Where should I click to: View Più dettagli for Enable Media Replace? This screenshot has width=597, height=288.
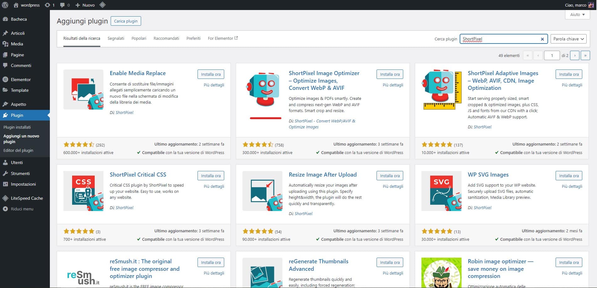(214, 85)
